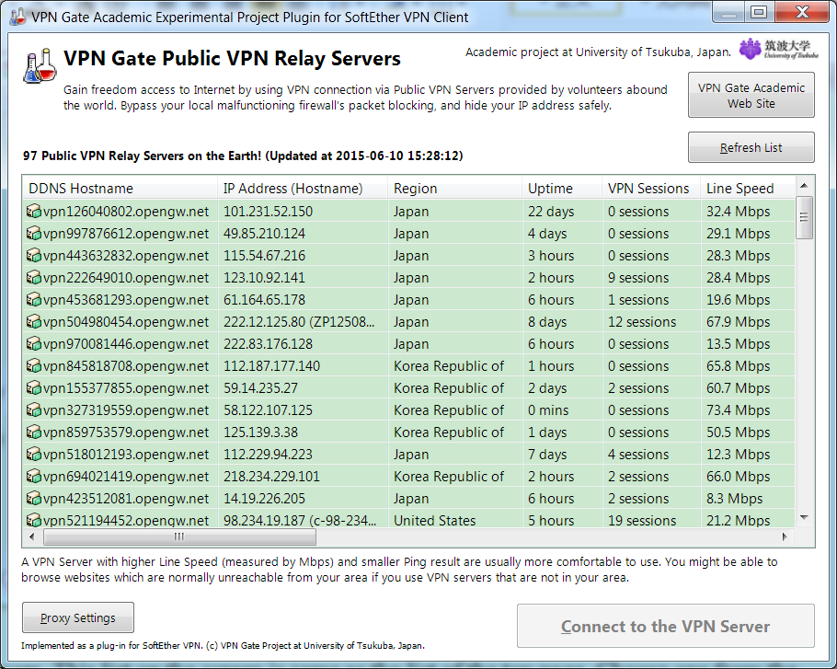
Task: Click the server icon for vpn453681293.opengw.net
Action: tap(34, 299)
